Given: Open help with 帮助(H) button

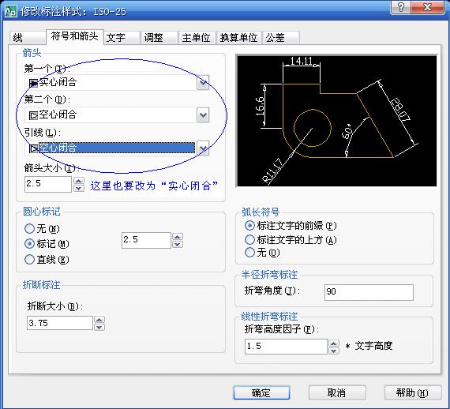Looking at the screenshot, I should [413, 392].
